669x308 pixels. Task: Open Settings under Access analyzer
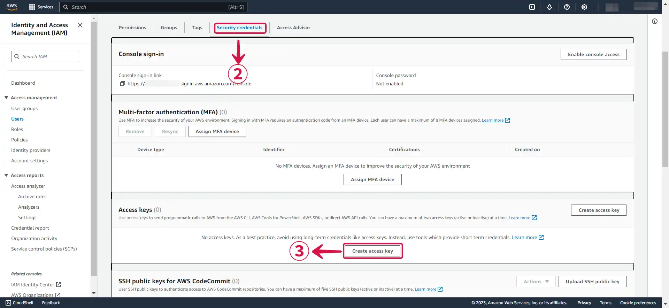coord(27,217)
